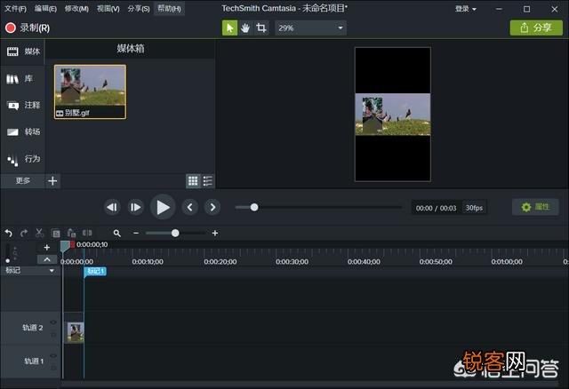Select the crop tool
The width and height of the screenshot is (569, 389).
(260, 28)
